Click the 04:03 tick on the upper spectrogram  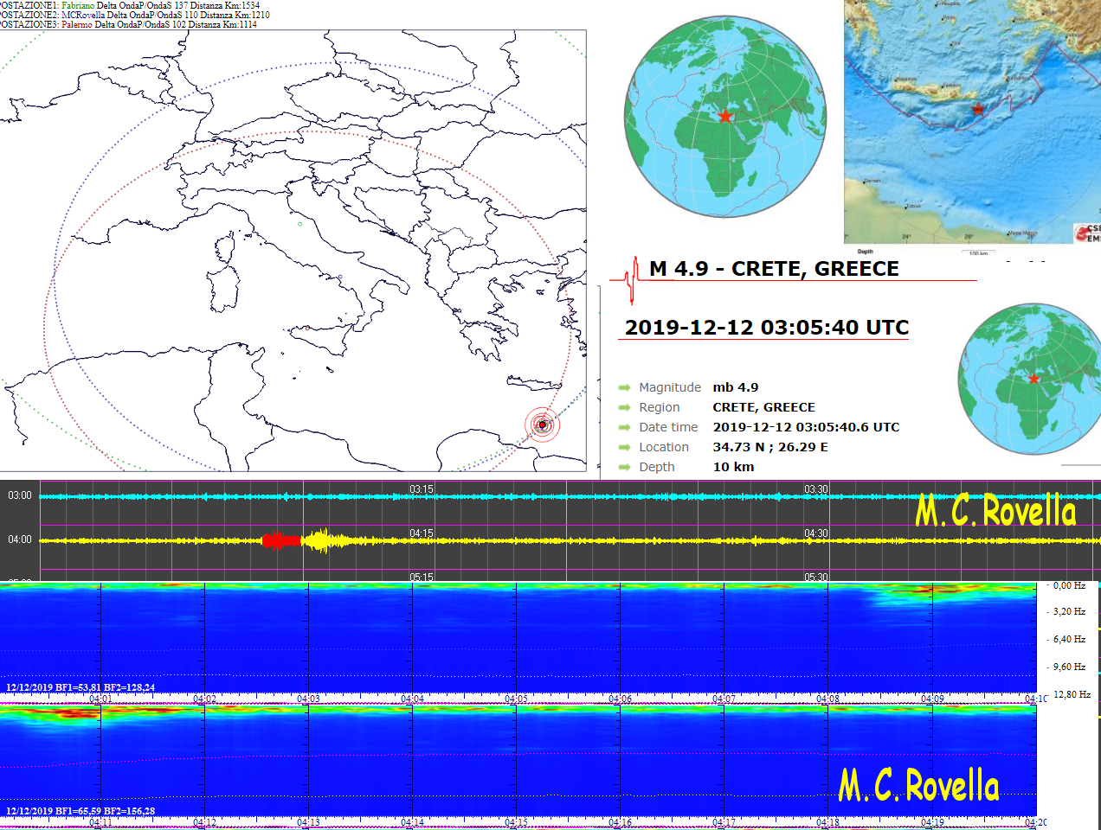(308, 699)
